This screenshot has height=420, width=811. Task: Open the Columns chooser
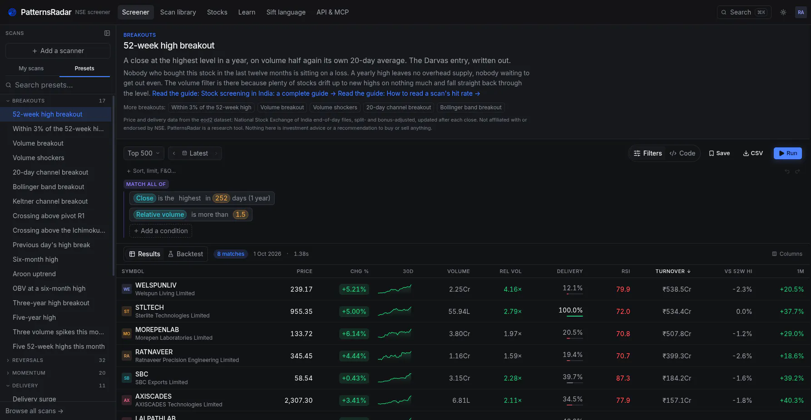pos(787,254)
